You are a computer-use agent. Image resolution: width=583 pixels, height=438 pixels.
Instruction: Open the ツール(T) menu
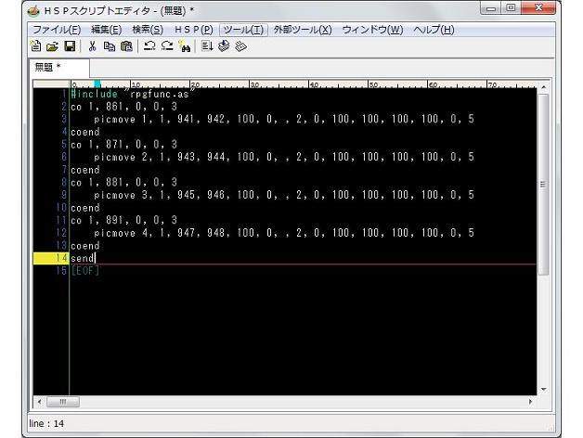pos(243,30)
